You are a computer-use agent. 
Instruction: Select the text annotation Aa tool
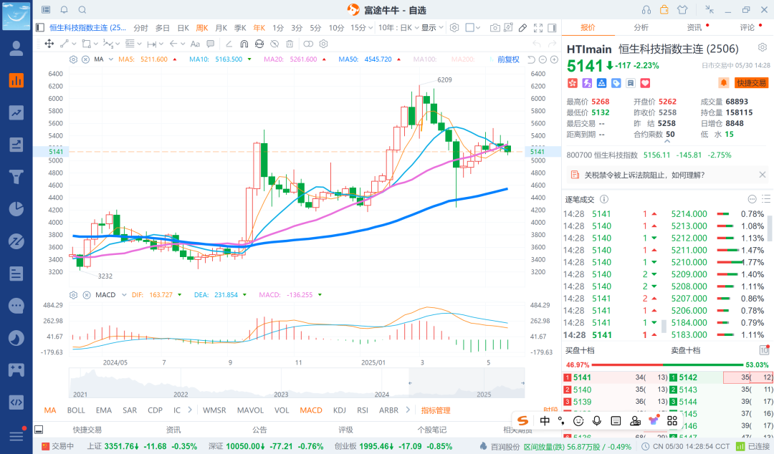click(x=196, y=44)
